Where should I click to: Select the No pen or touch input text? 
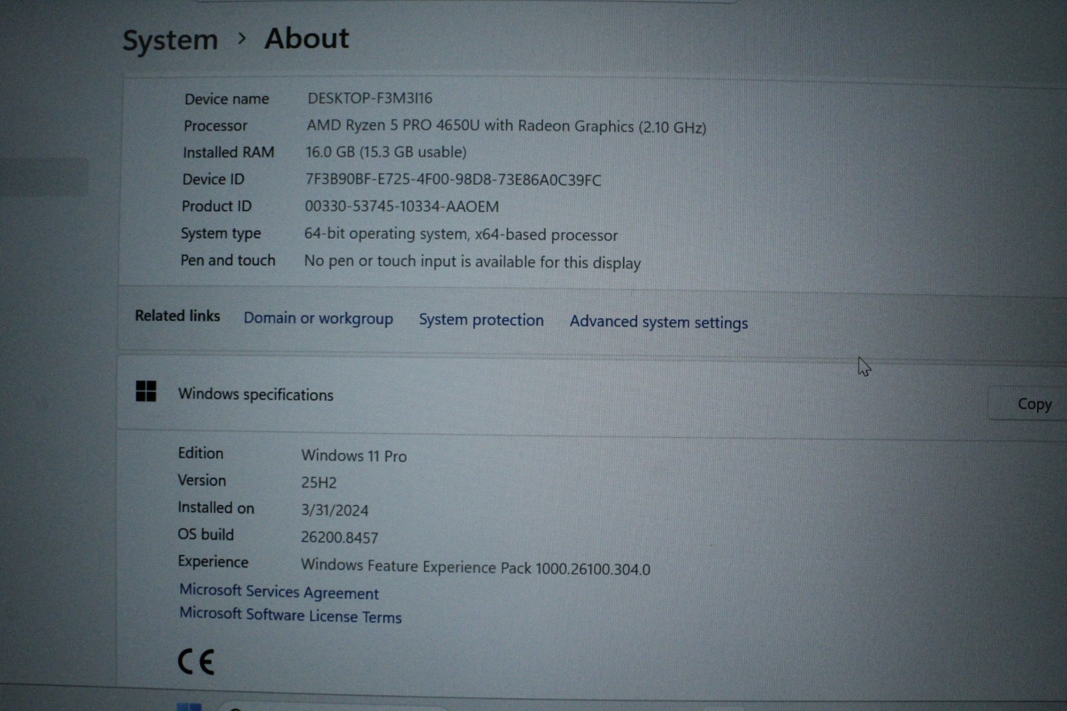[472, 261]
